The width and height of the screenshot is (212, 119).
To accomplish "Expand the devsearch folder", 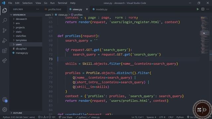I will pyautogui.click(x=21, y=19).
